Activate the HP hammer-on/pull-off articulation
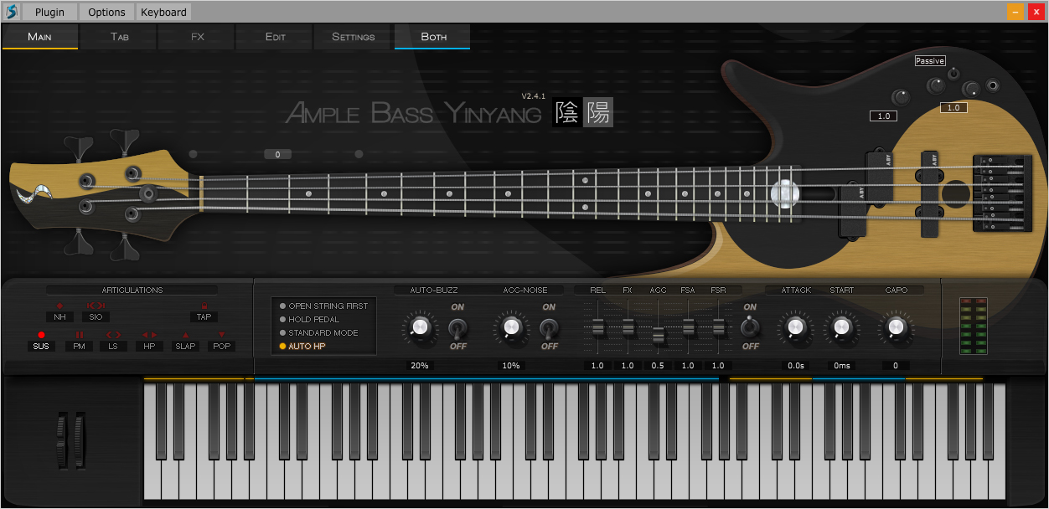Viewport: 1049px width, 509px height. tap(148, 345)
